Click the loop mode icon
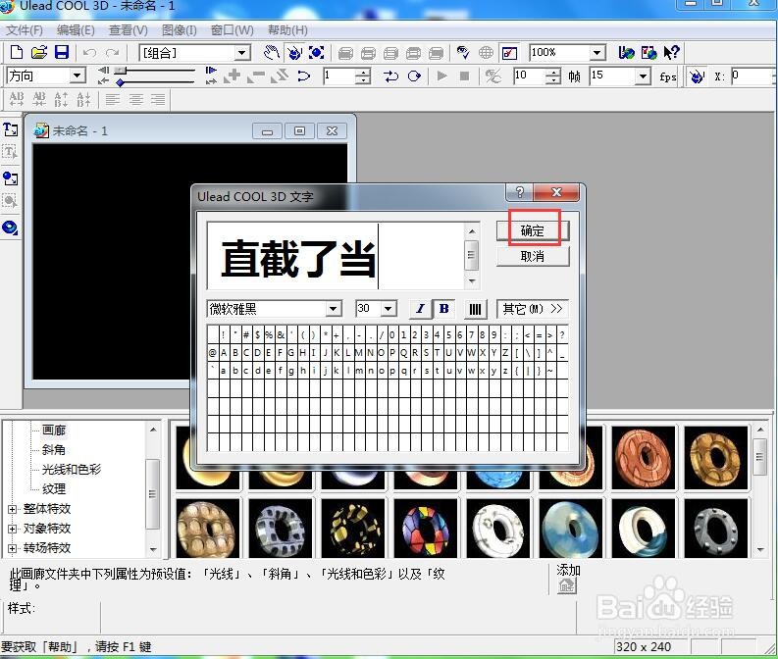The height and width of the screenshot is (659, 778). [x=414, y=76]
